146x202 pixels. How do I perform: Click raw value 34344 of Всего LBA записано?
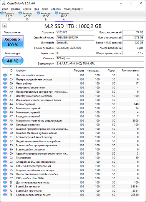135,187
